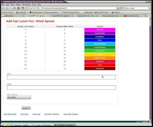Open the History menu
Viewport: 153px width, 127px height.
pyautogui.click(x=18, y=4)
